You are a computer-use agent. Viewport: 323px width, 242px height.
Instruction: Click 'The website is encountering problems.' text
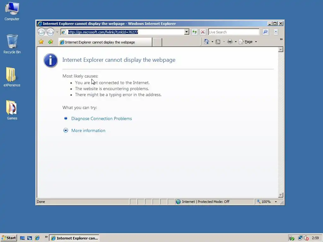click(112, 89)
